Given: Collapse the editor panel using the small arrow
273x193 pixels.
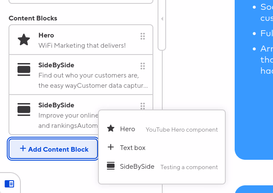Looking at the screenshot, I should click(162, 19).
